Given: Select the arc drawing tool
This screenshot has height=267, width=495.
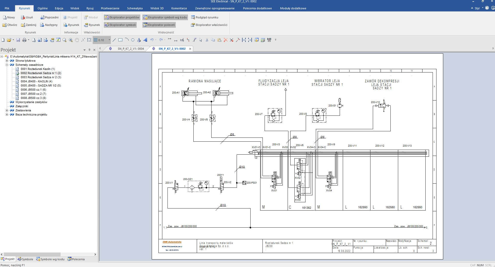Looking at the screenshot, I should pos(127,40).
